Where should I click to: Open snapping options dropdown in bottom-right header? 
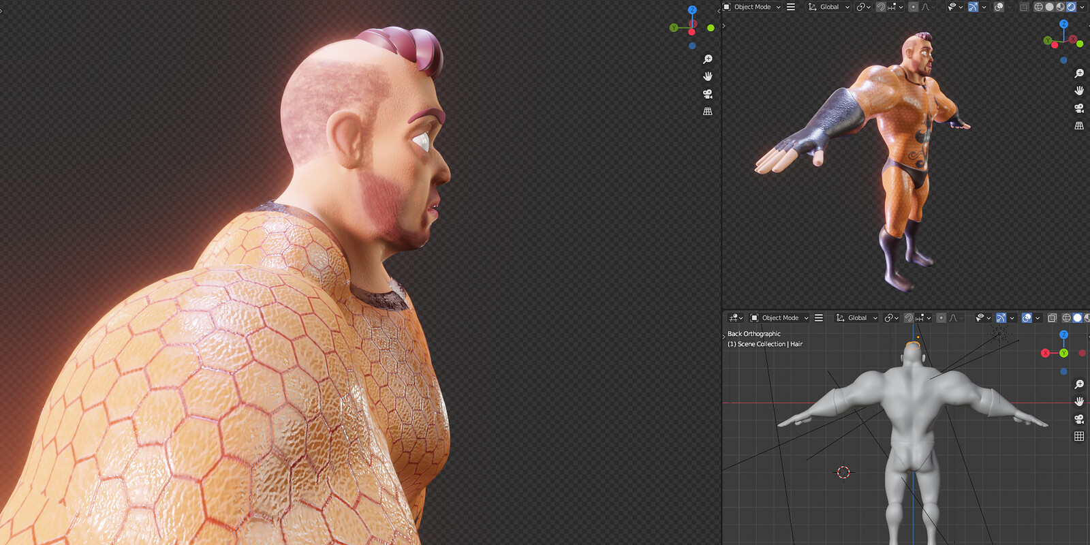point(924,318)
